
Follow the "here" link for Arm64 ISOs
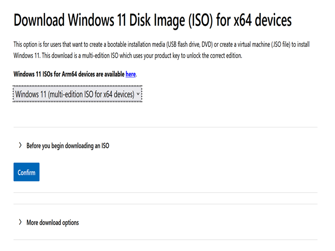coord(131,74)
